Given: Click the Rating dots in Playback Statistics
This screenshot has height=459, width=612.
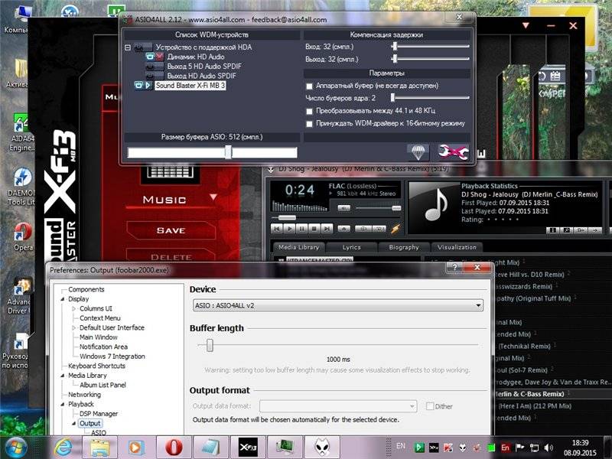Looking at the screenshot, I should [x=501, y=220].
